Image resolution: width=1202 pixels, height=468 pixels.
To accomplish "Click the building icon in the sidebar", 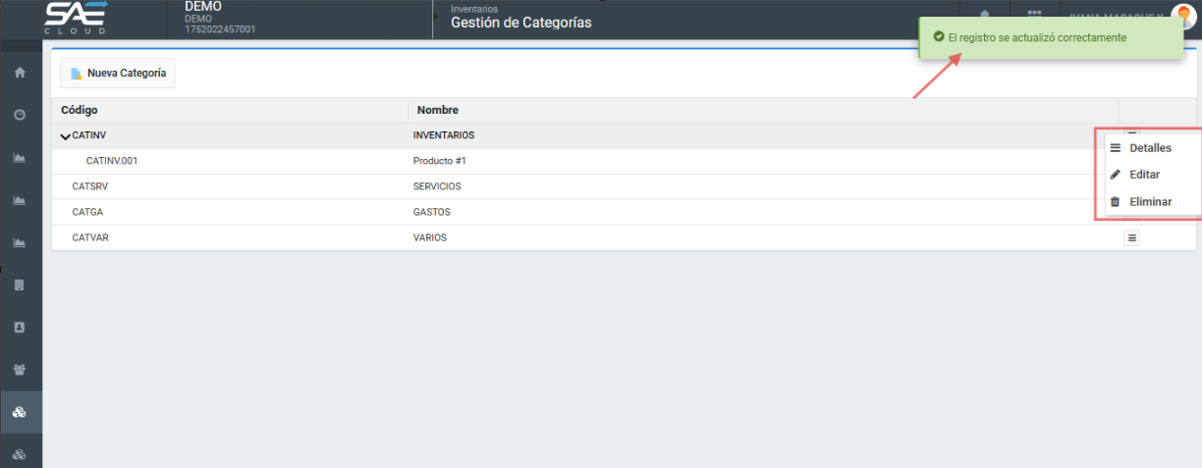I will click(20, 286).
